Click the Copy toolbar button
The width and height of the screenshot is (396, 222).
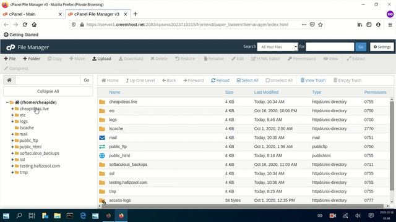[54, 59]
